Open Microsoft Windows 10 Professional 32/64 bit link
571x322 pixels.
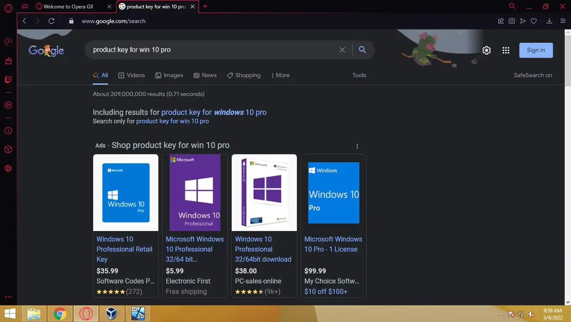pos(195,249)
